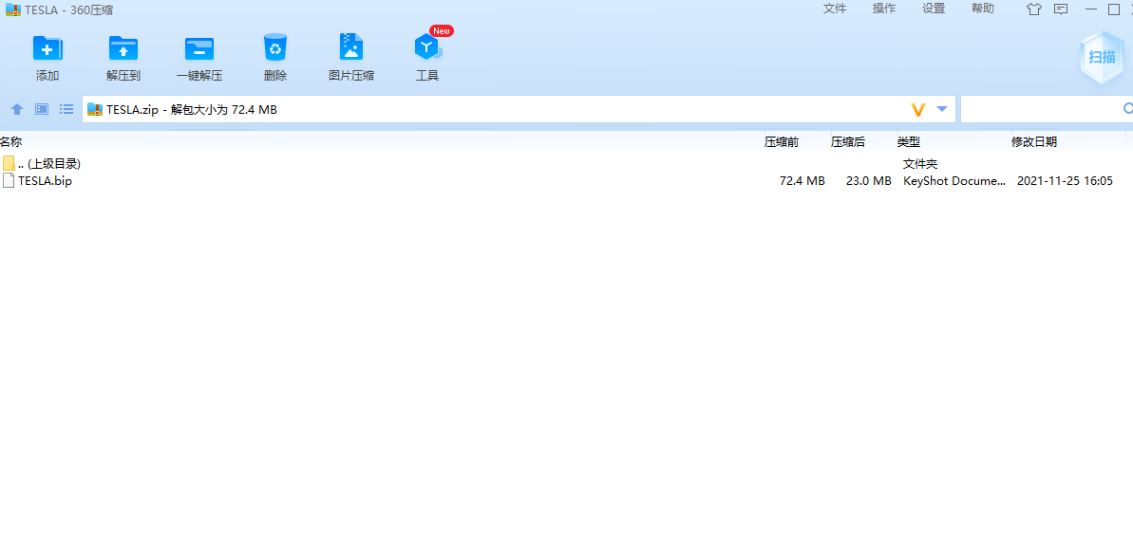Screen dimensions: 1133x550
Task: Click the 72.4 MB size value of TESLA.bip
Action: click(803, 181)
